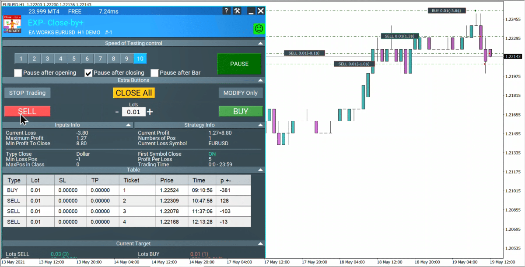Collapse the Strategy Info section
525x267 pixels.
click(x=260, y=125)
